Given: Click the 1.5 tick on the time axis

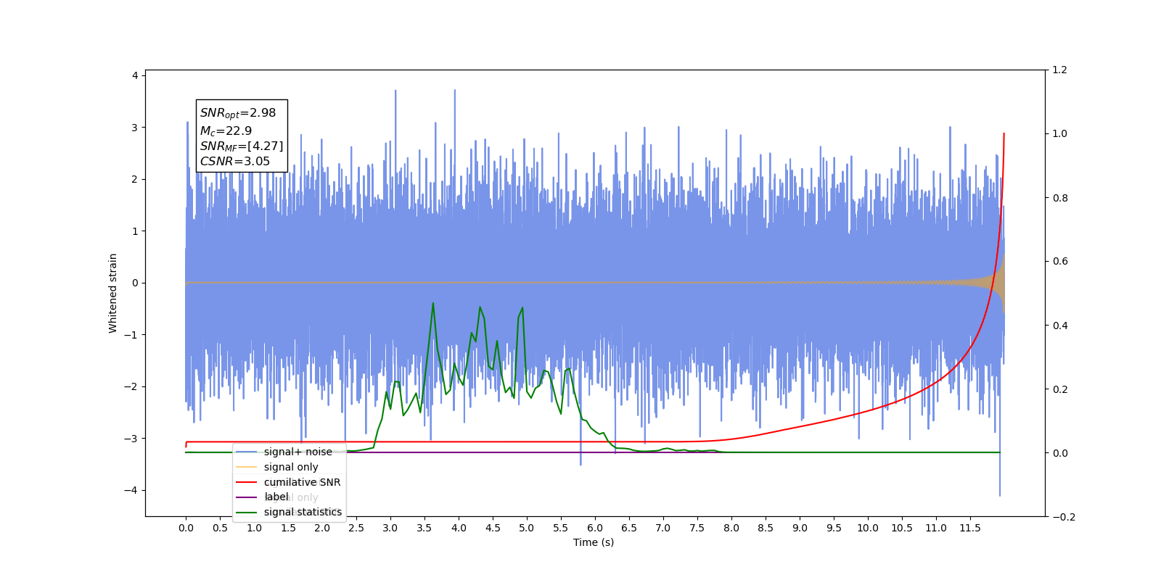Looking at the screenshot, I should tap(288, 528).
